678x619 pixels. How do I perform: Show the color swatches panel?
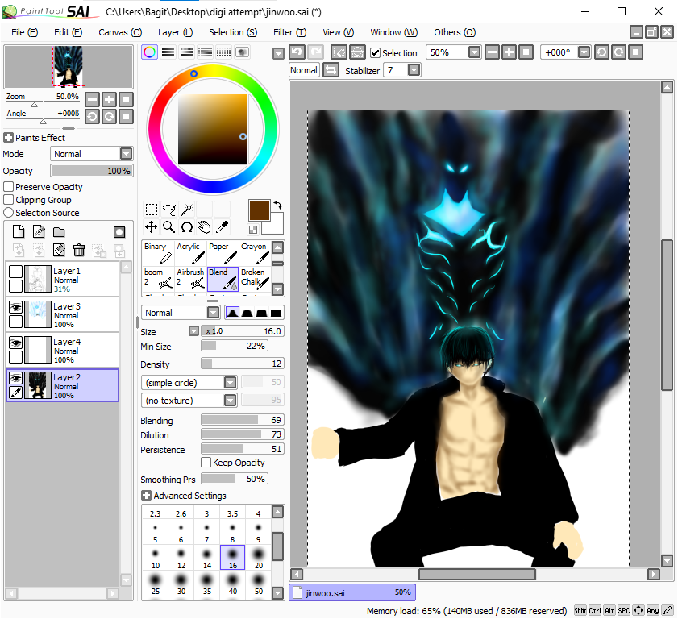pos(223,52)
